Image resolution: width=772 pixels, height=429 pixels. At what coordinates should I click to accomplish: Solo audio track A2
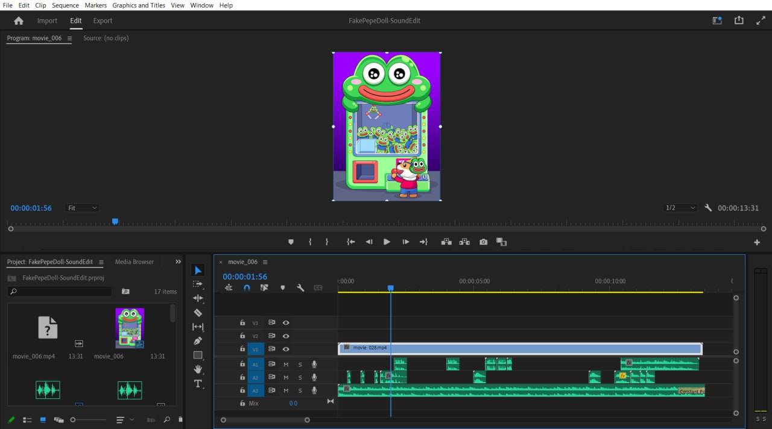point(300,377)
